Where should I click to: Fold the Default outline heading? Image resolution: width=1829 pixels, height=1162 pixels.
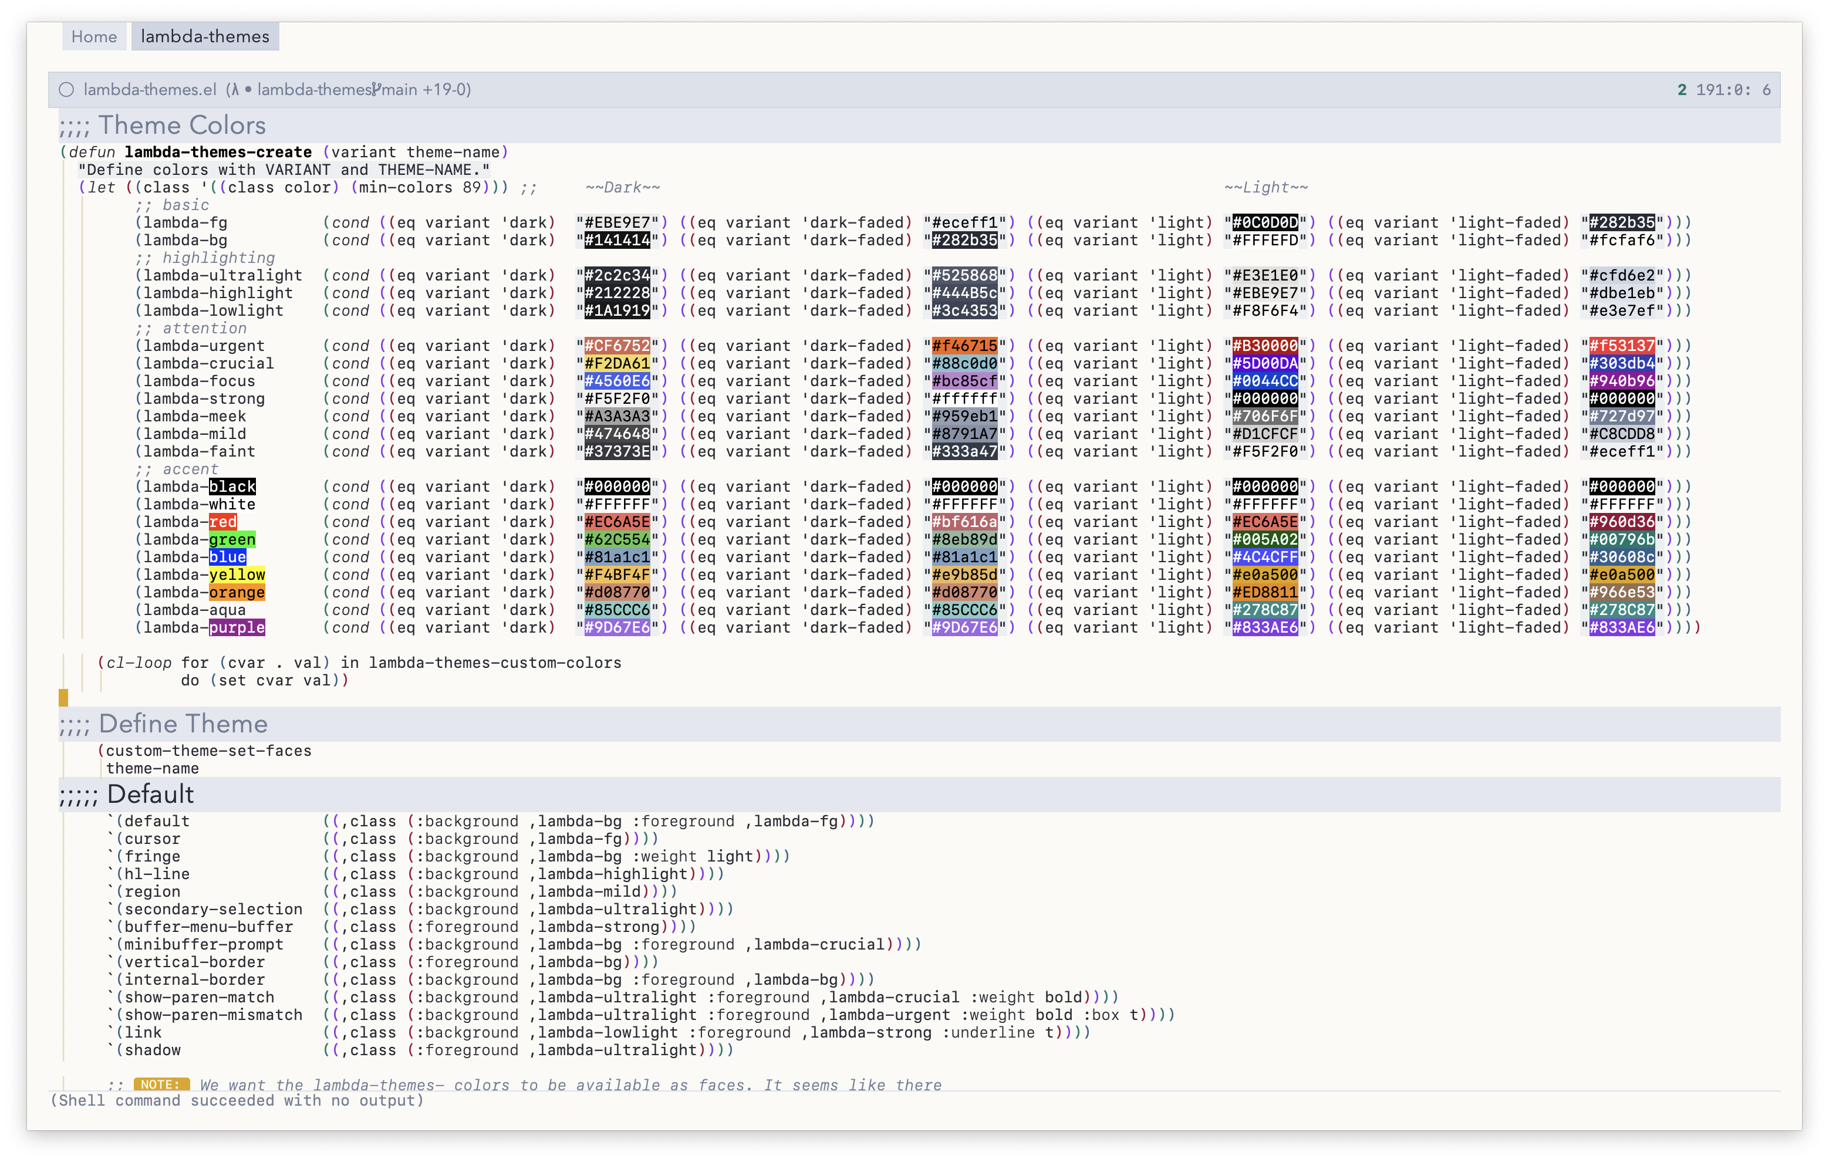pyautogui.click(x=150, y=795)
